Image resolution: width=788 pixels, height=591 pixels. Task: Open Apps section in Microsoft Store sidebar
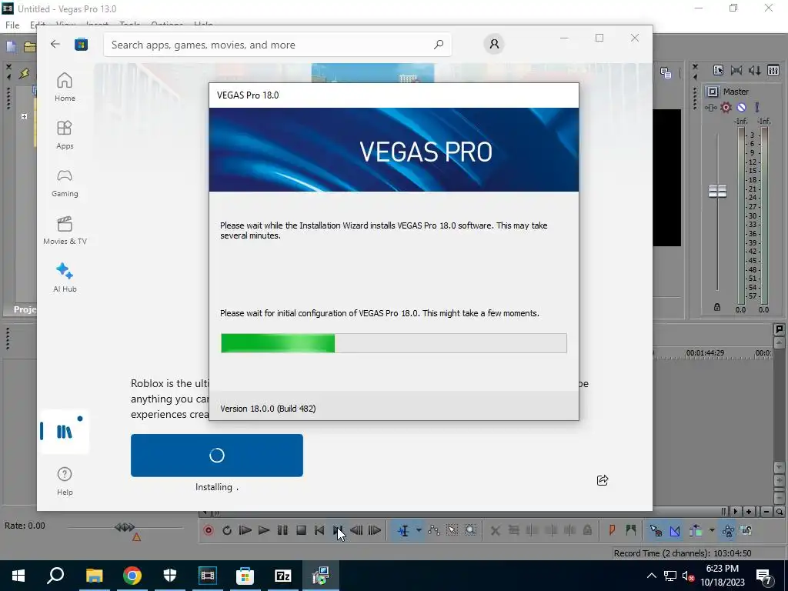click(65, 135)
